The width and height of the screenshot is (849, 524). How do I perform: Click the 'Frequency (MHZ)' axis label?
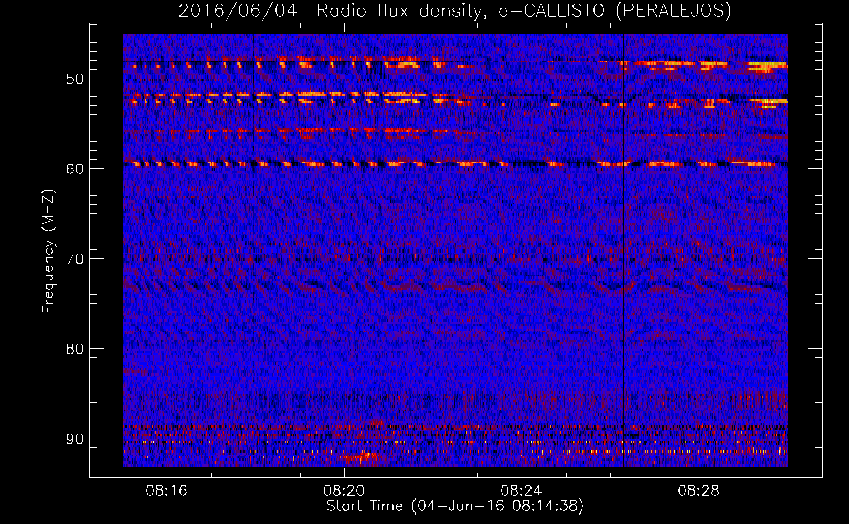pos(48,252)
